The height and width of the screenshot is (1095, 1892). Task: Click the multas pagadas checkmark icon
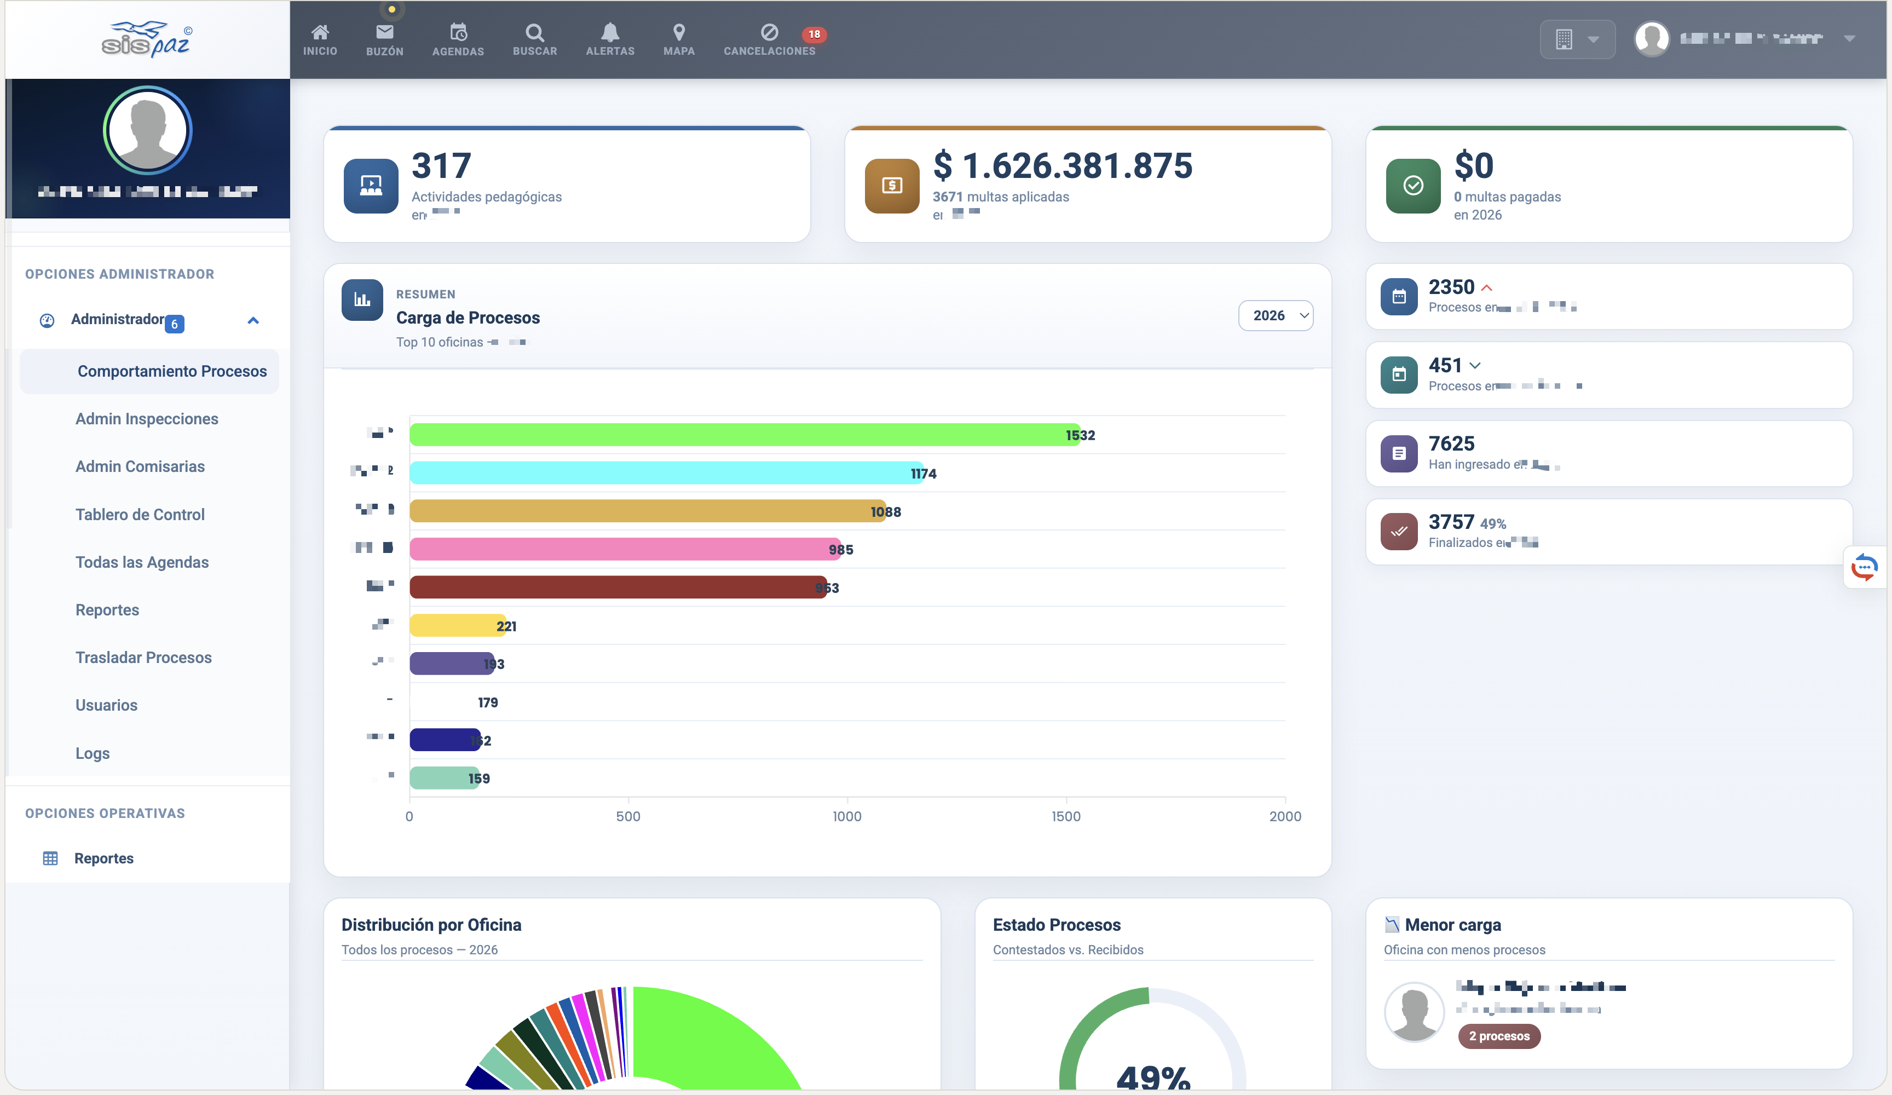point(1413,186)
